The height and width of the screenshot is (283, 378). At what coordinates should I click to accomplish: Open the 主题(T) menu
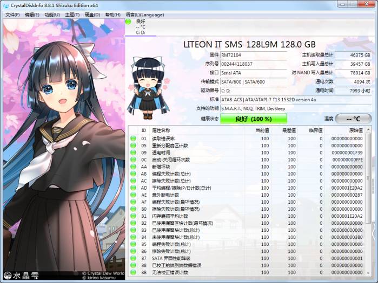click(72, 15)
